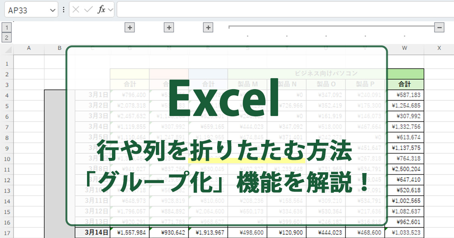Show outline level 1 columns
The width and height of the screenshot is (454, 238).
[x=7, y=28]
